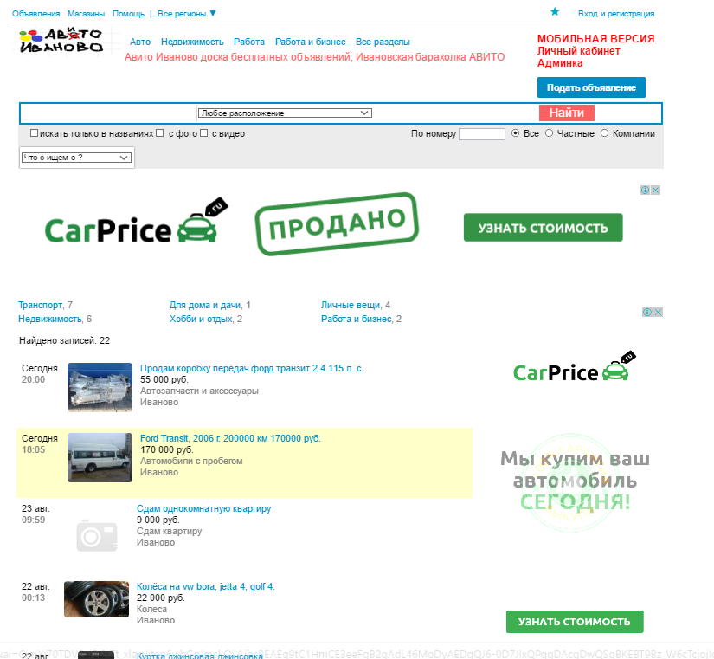Enable search only in titles checkbox
714x659 pixels.
tap(34, 133)
